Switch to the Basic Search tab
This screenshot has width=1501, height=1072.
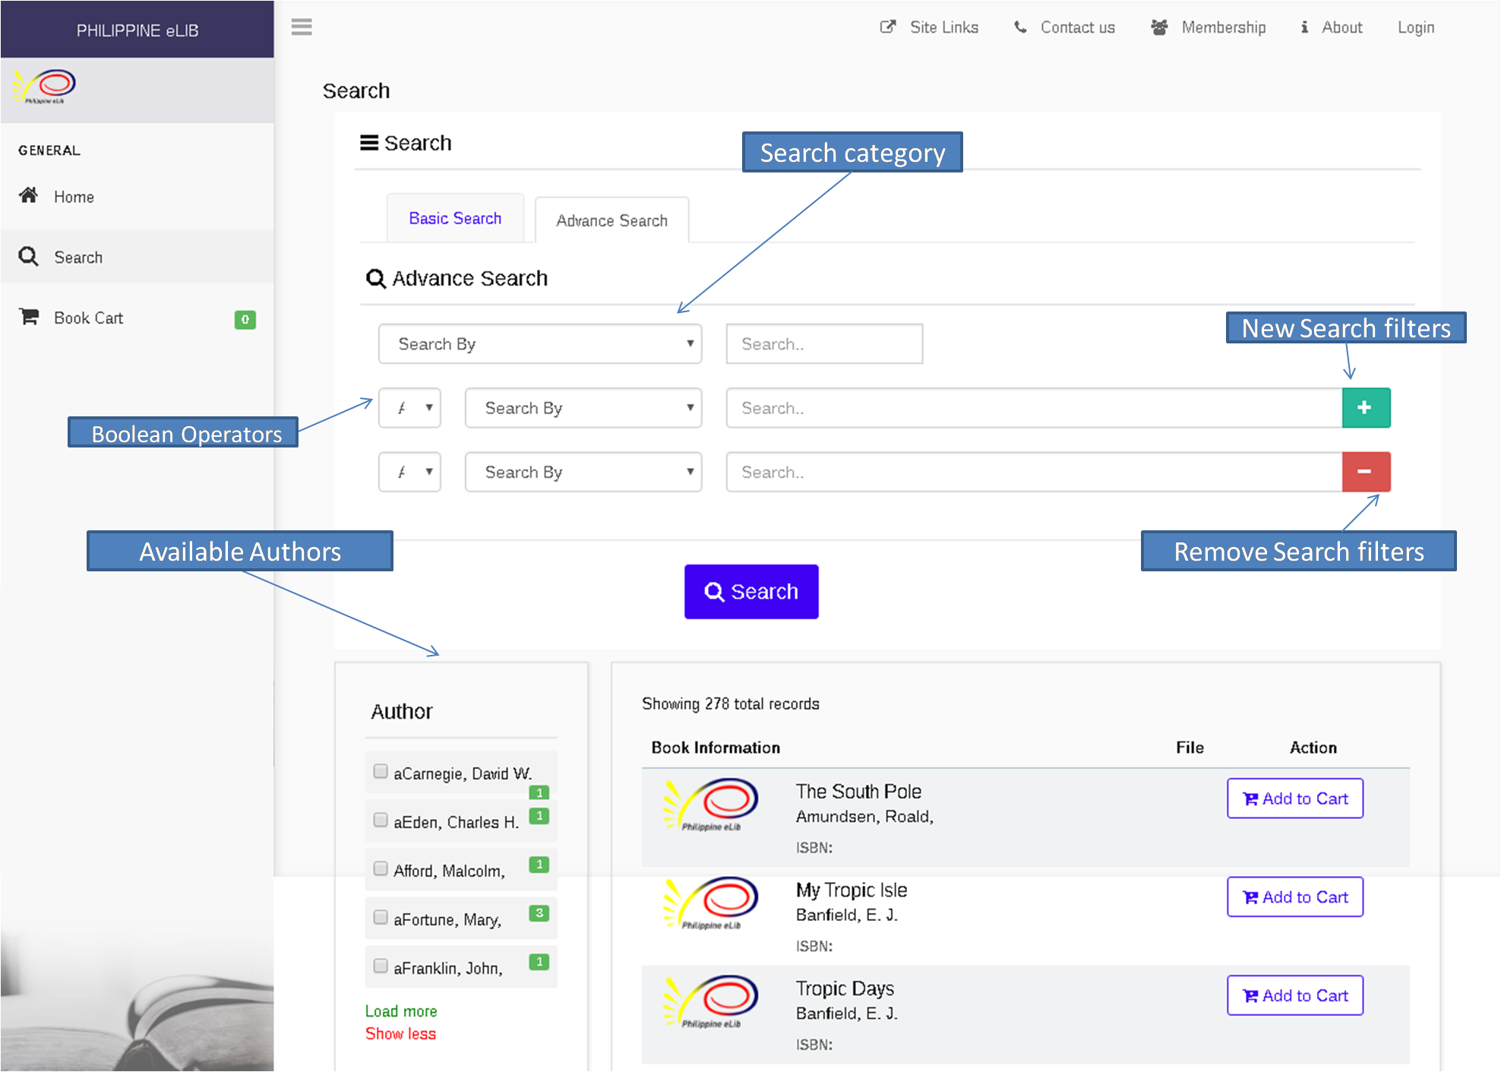(455, 219)
